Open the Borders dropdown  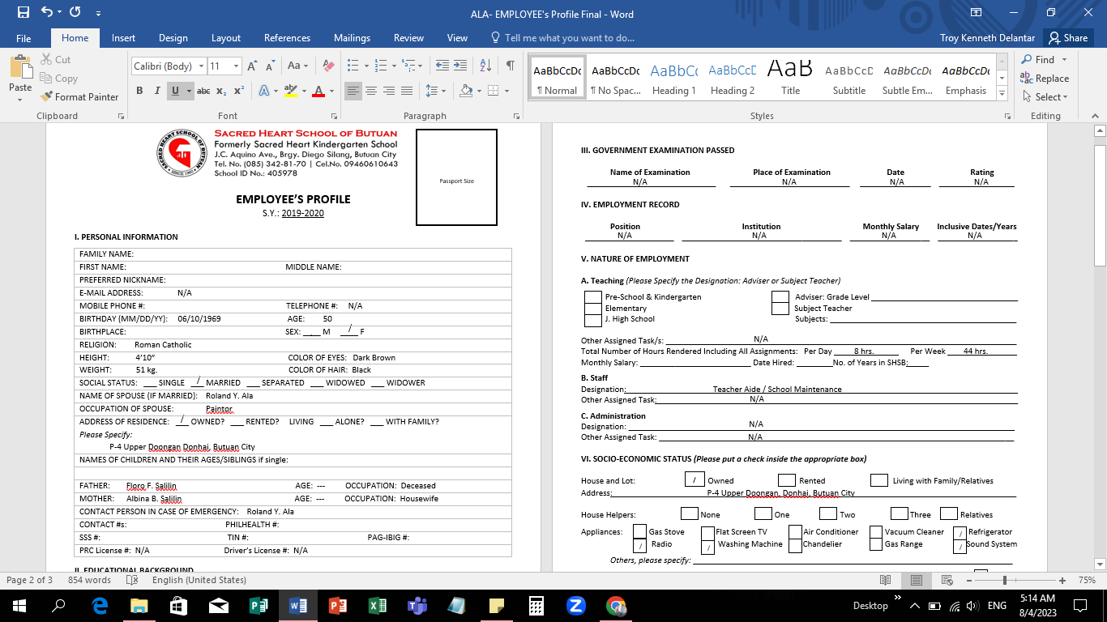point(502,91)
